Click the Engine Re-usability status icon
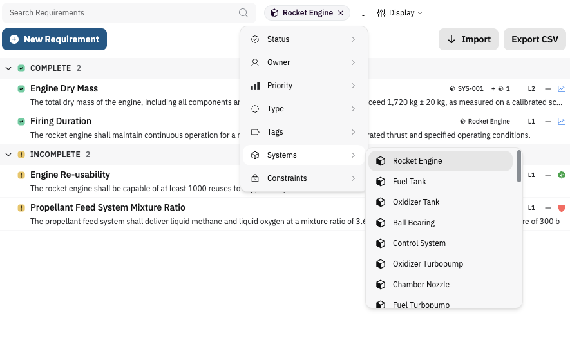570x349 pixels. pyautogui.click(x=21, y=175)
